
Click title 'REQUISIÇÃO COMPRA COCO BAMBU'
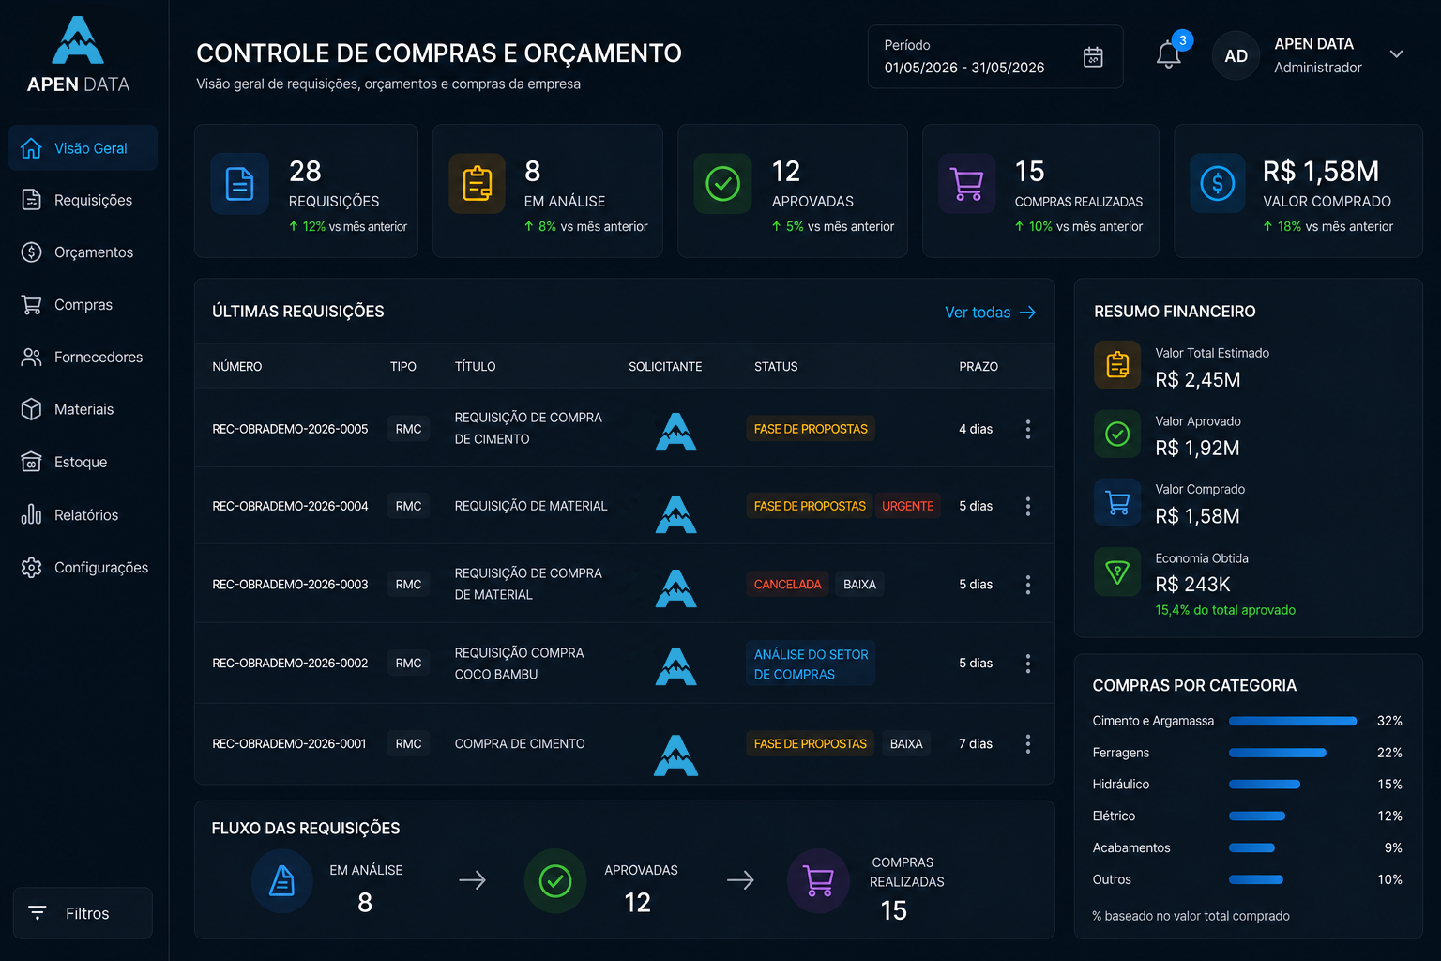[x=520, y=664]
